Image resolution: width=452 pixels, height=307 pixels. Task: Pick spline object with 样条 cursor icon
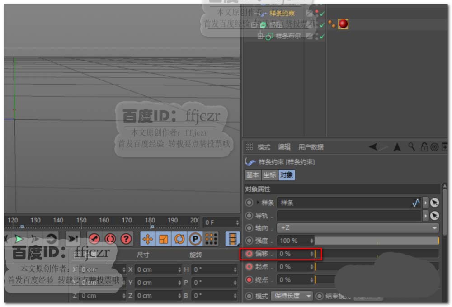point(435,203)
